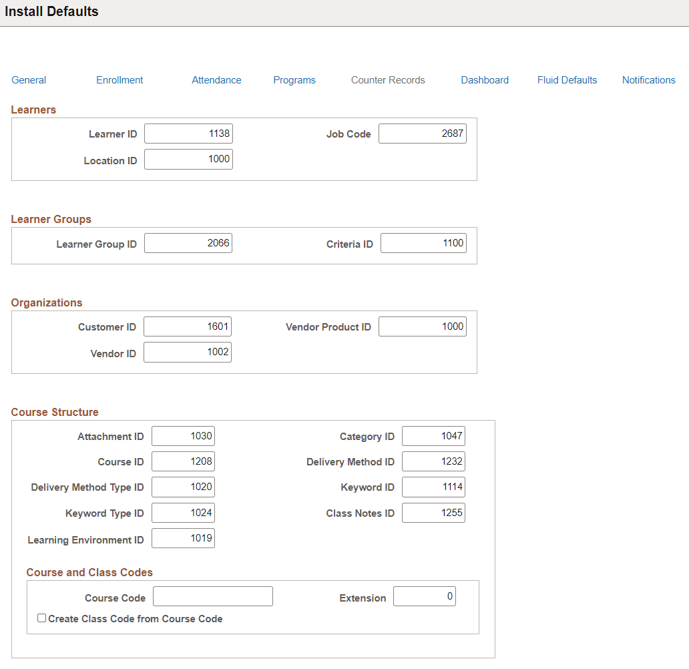Switch to the Dashboard tab
This screenshot has height=669, width=689.
485,79
